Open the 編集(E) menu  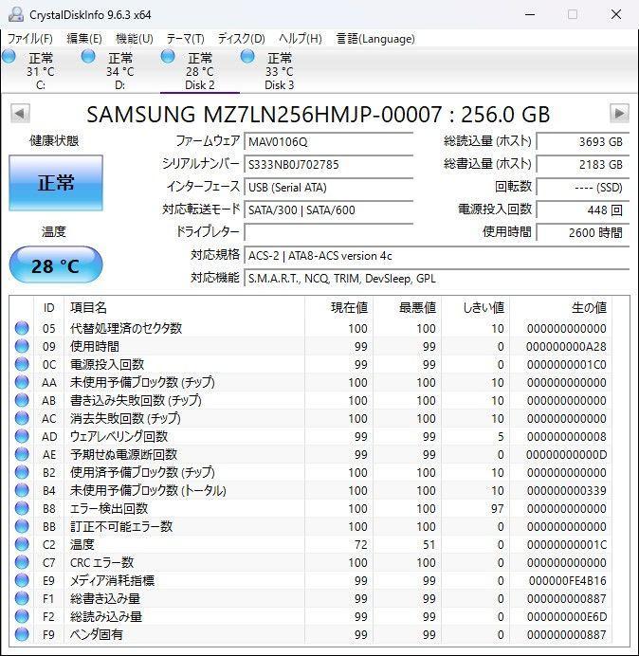point(84,39)
